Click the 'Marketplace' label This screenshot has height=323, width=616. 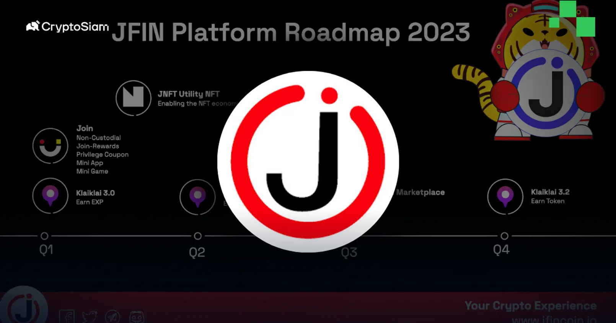point(420,192)
